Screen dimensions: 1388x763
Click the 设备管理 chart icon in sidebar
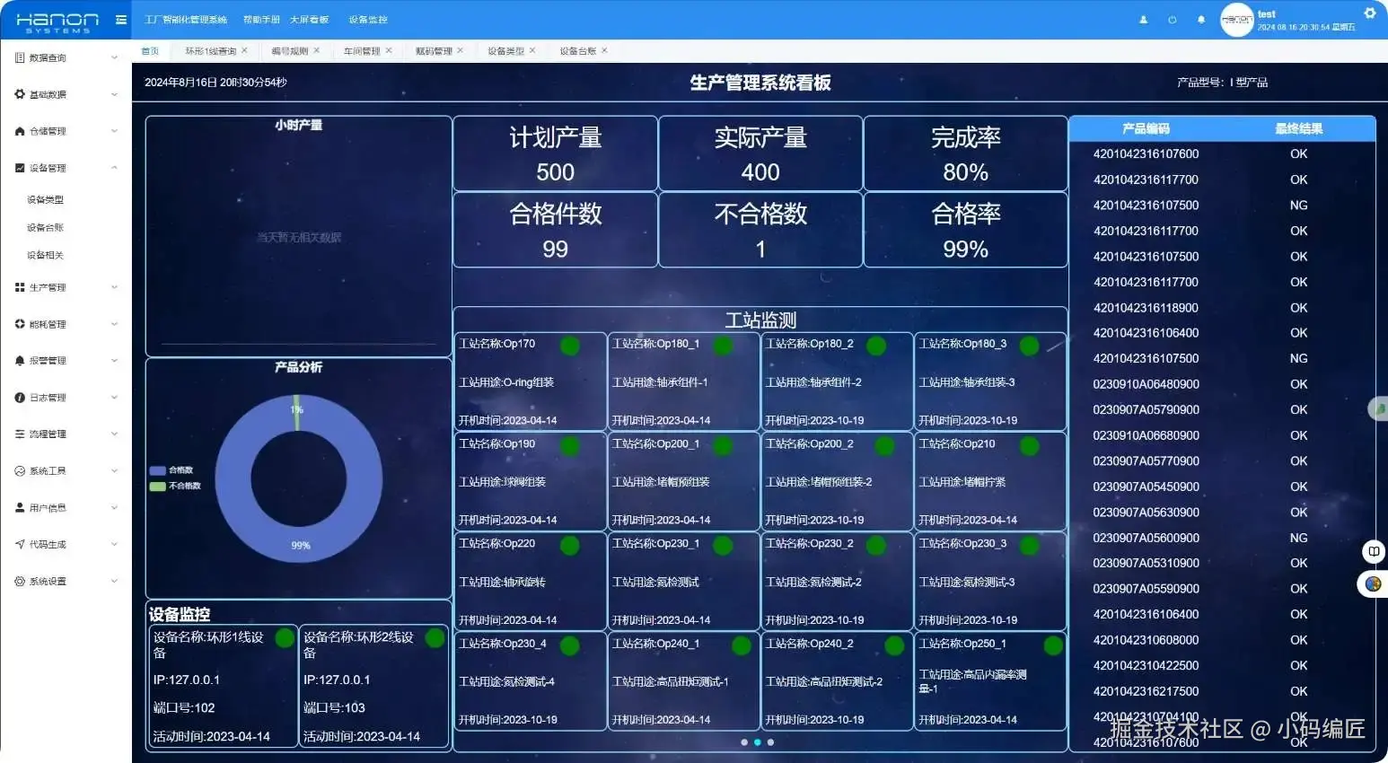[x=20, y=168]
